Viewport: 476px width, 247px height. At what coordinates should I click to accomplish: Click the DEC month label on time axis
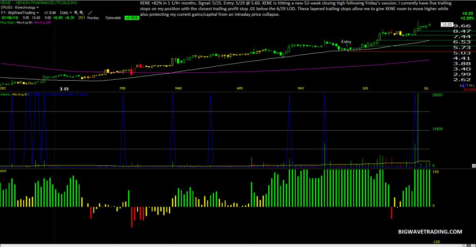point(3,89)
